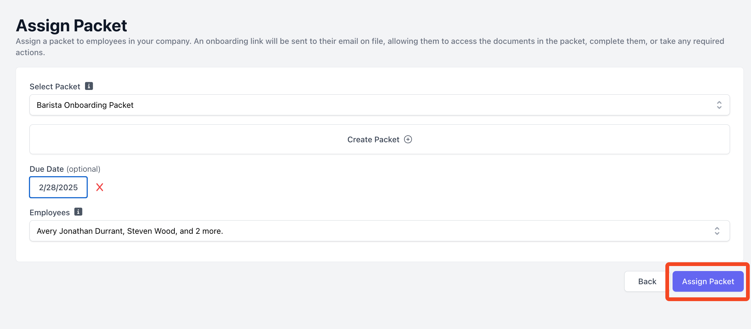Viewport: 751px width, 329px height.
Task: Click the Select Packet field label
Action: click(x=55, y=86)
